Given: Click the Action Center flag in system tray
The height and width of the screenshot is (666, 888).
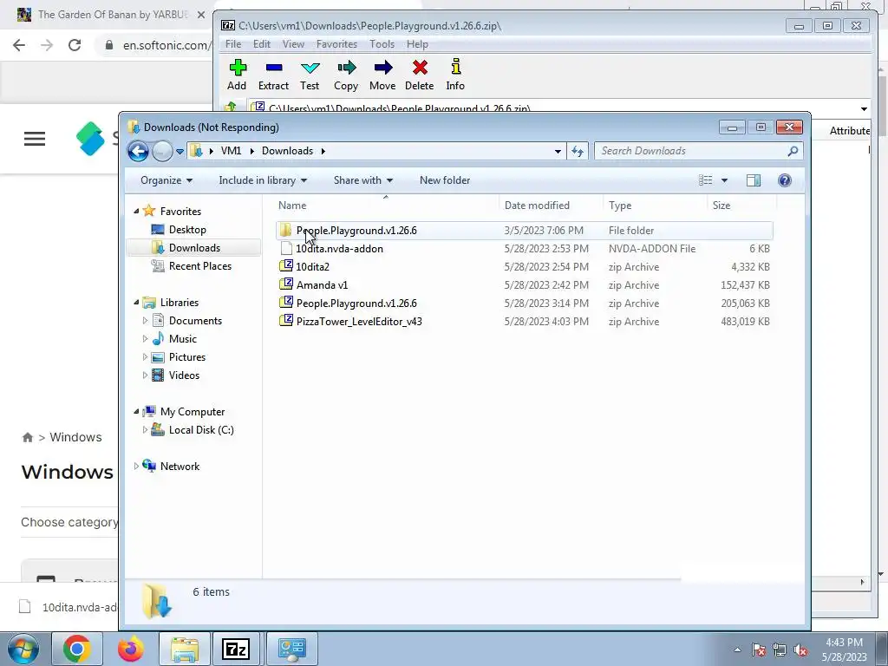Looking at the screenshot, I should (759, 650).
